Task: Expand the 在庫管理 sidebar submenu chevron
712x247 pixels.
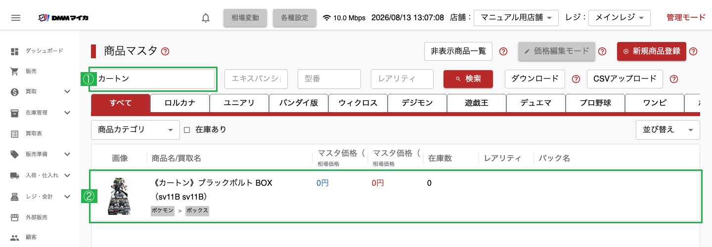Action: tap(67, 113)
